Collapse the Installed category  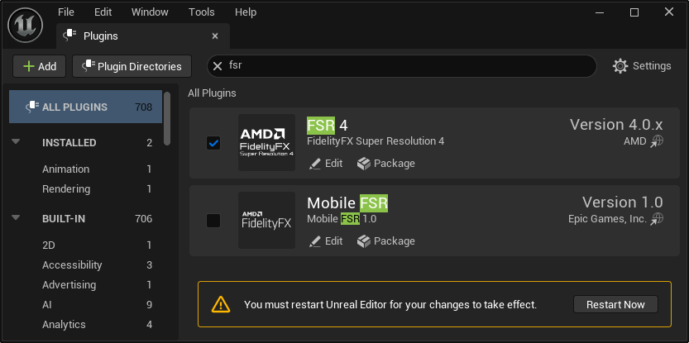tap(16, 142)
